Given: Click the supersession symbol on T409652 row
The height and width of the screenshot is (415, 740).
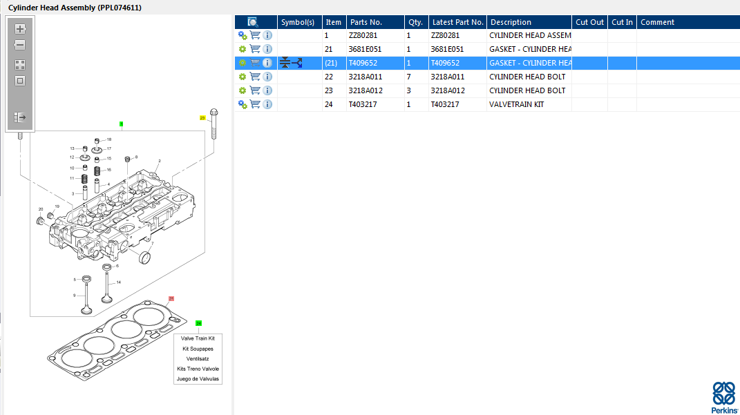Looking at the screenshot, I should 291,63.
